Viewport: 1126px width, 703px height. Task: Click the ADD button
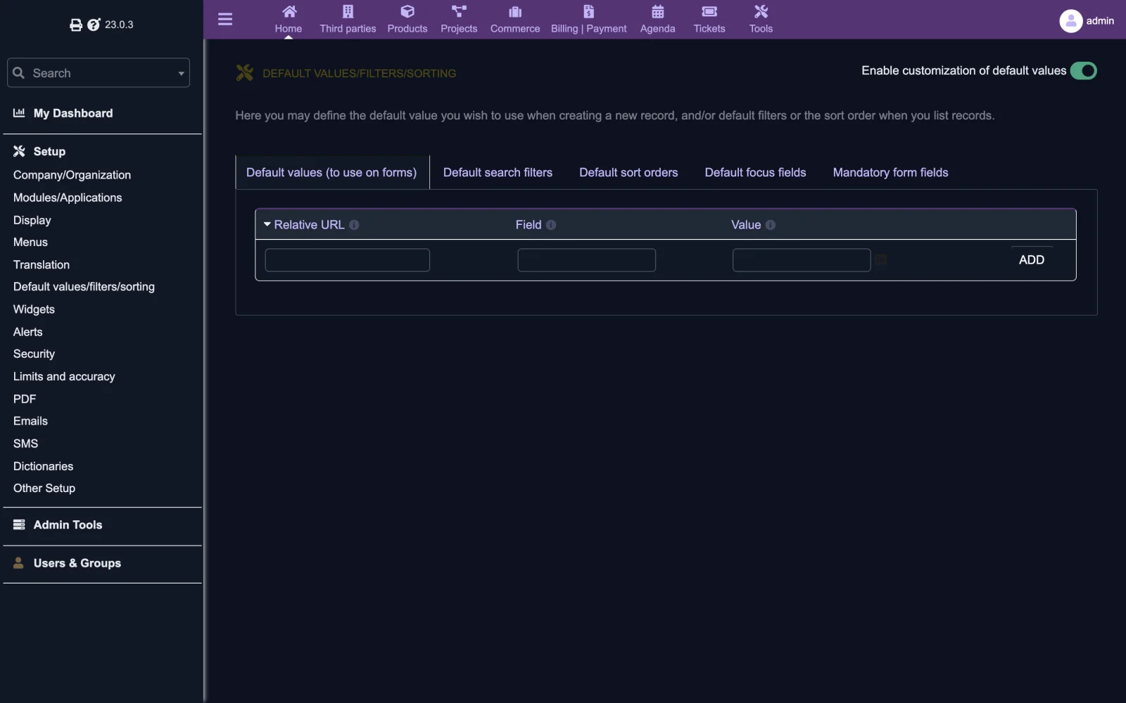(1032, 260)
